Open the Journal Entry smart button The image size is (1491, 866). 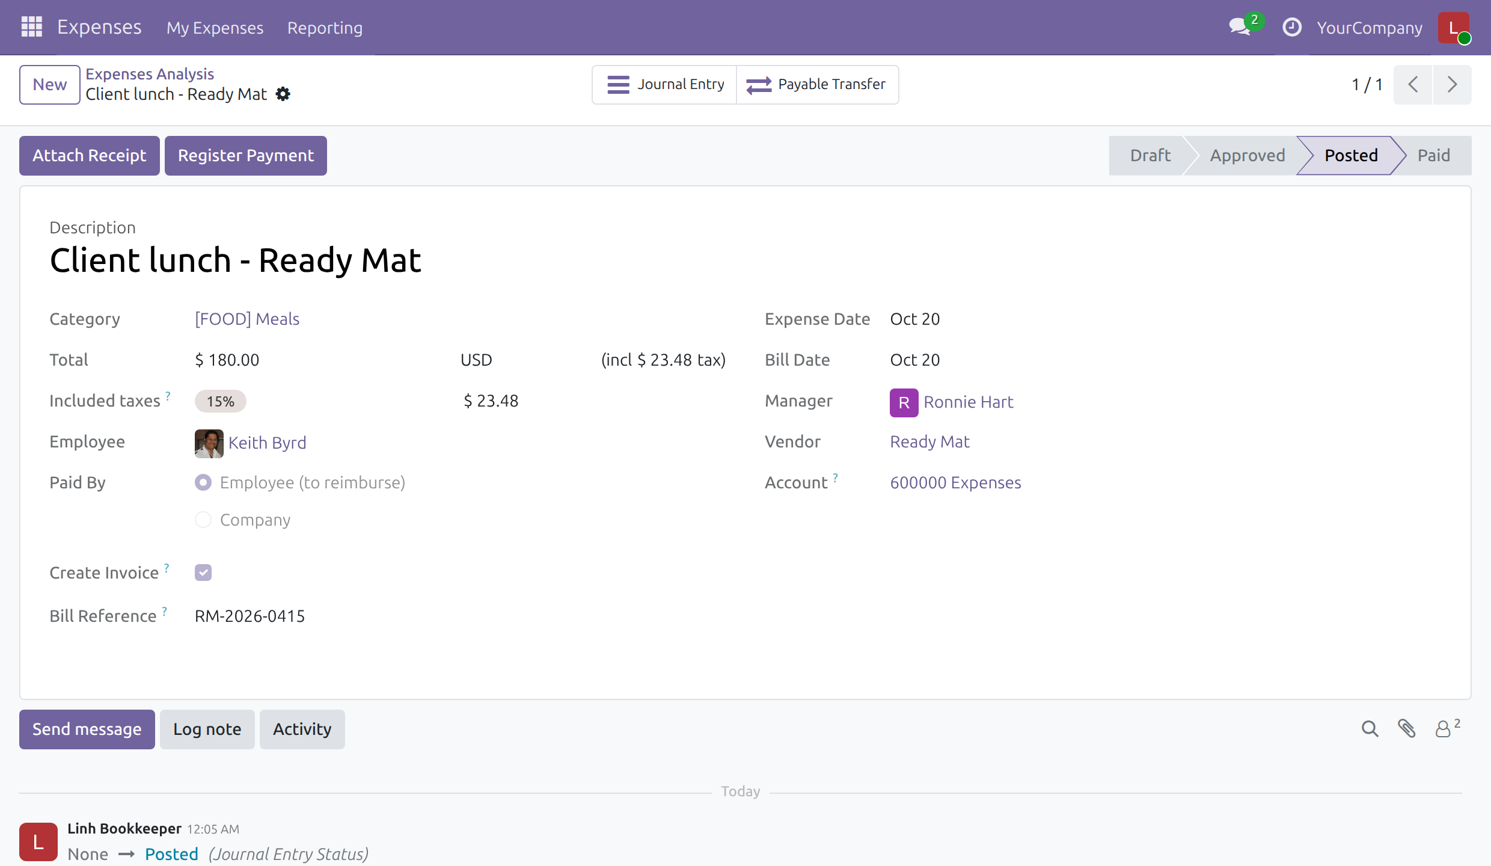tap(665, 85)
